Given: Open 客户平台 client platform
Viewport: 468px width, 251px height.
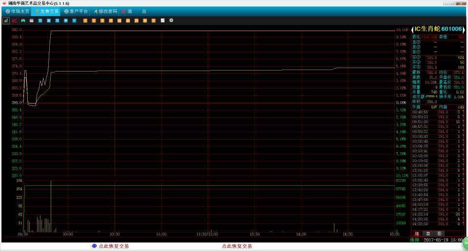Looking at the screenshot, I should (76, 11).
